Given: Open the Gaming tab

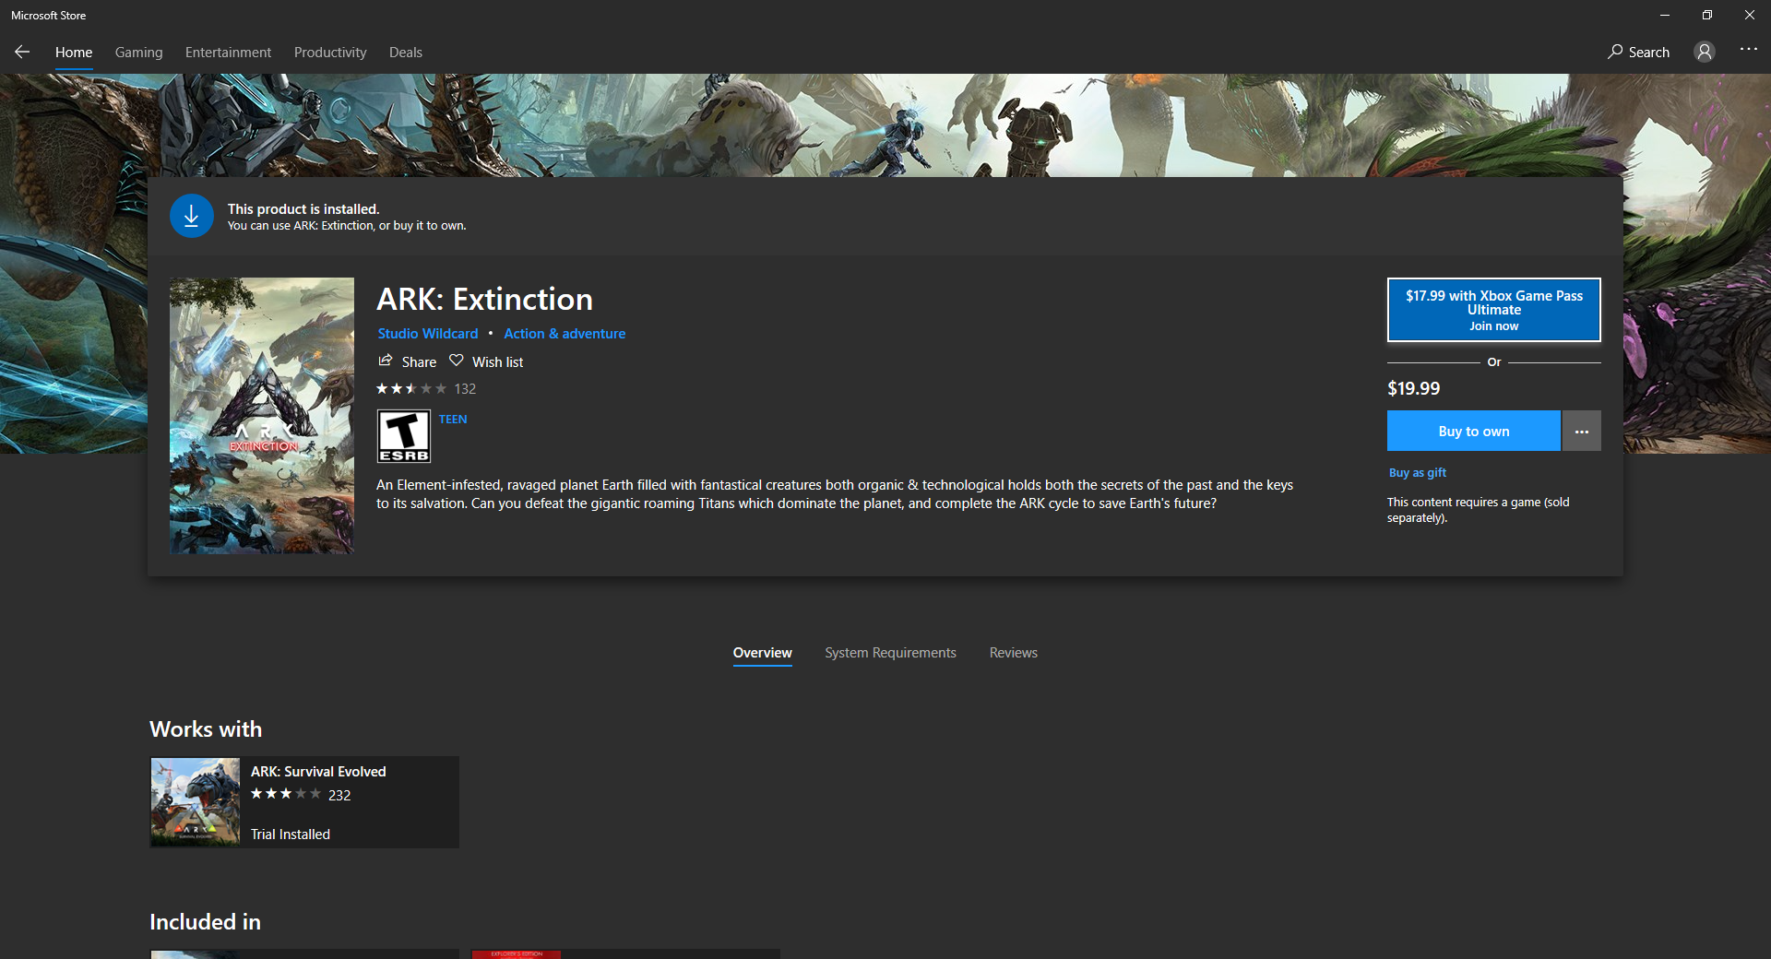Looking at the screenshot, I should pos(138,52).
